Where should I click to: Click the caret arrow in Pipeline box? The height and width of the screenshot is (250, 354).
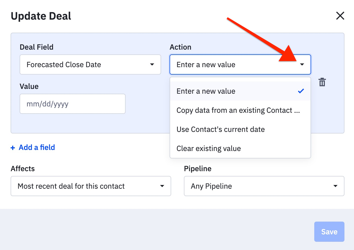click(x=335, y=186)
